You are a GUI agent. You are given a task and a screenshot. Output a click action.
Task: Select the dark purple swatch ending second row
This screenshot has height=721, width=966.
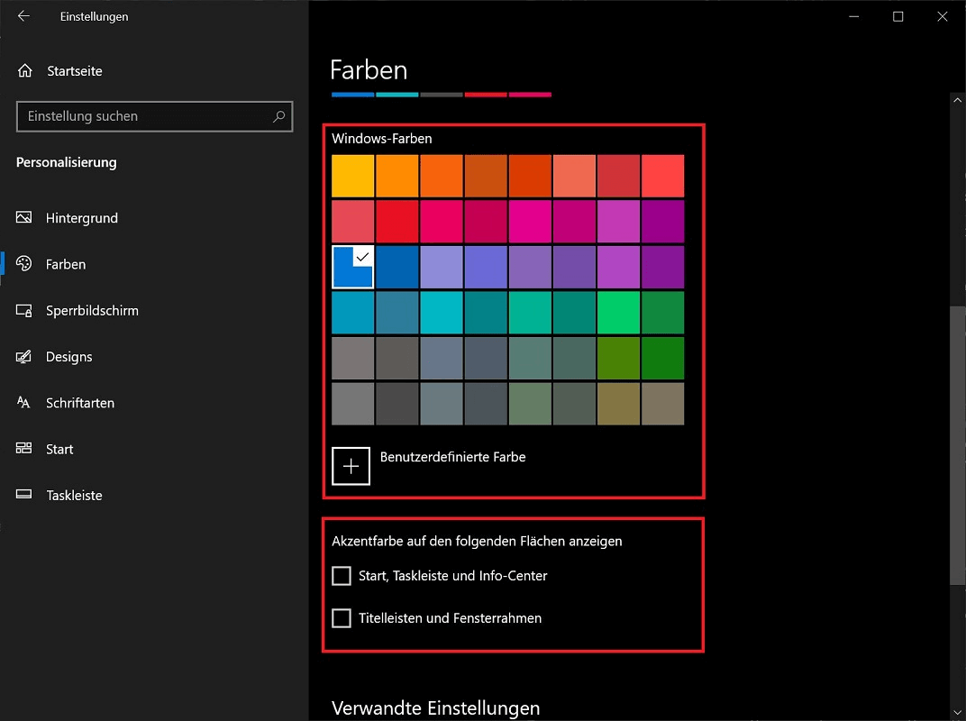click(663, 221)
